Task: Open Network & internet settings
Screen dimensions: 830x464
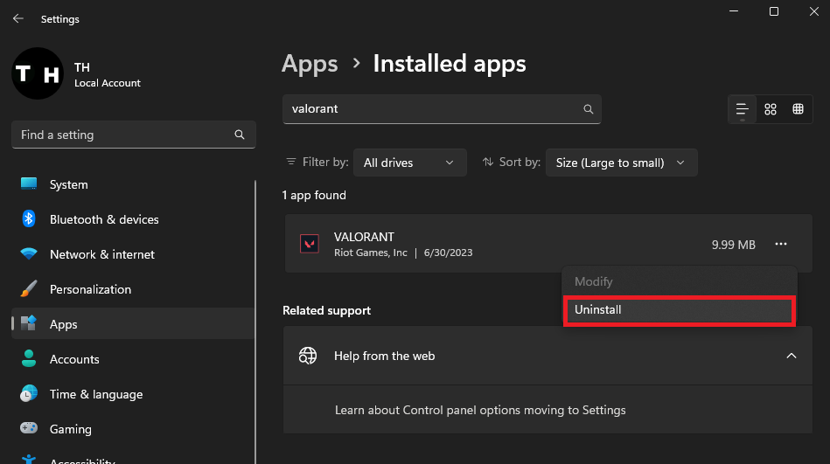Action: coord(101,254)
